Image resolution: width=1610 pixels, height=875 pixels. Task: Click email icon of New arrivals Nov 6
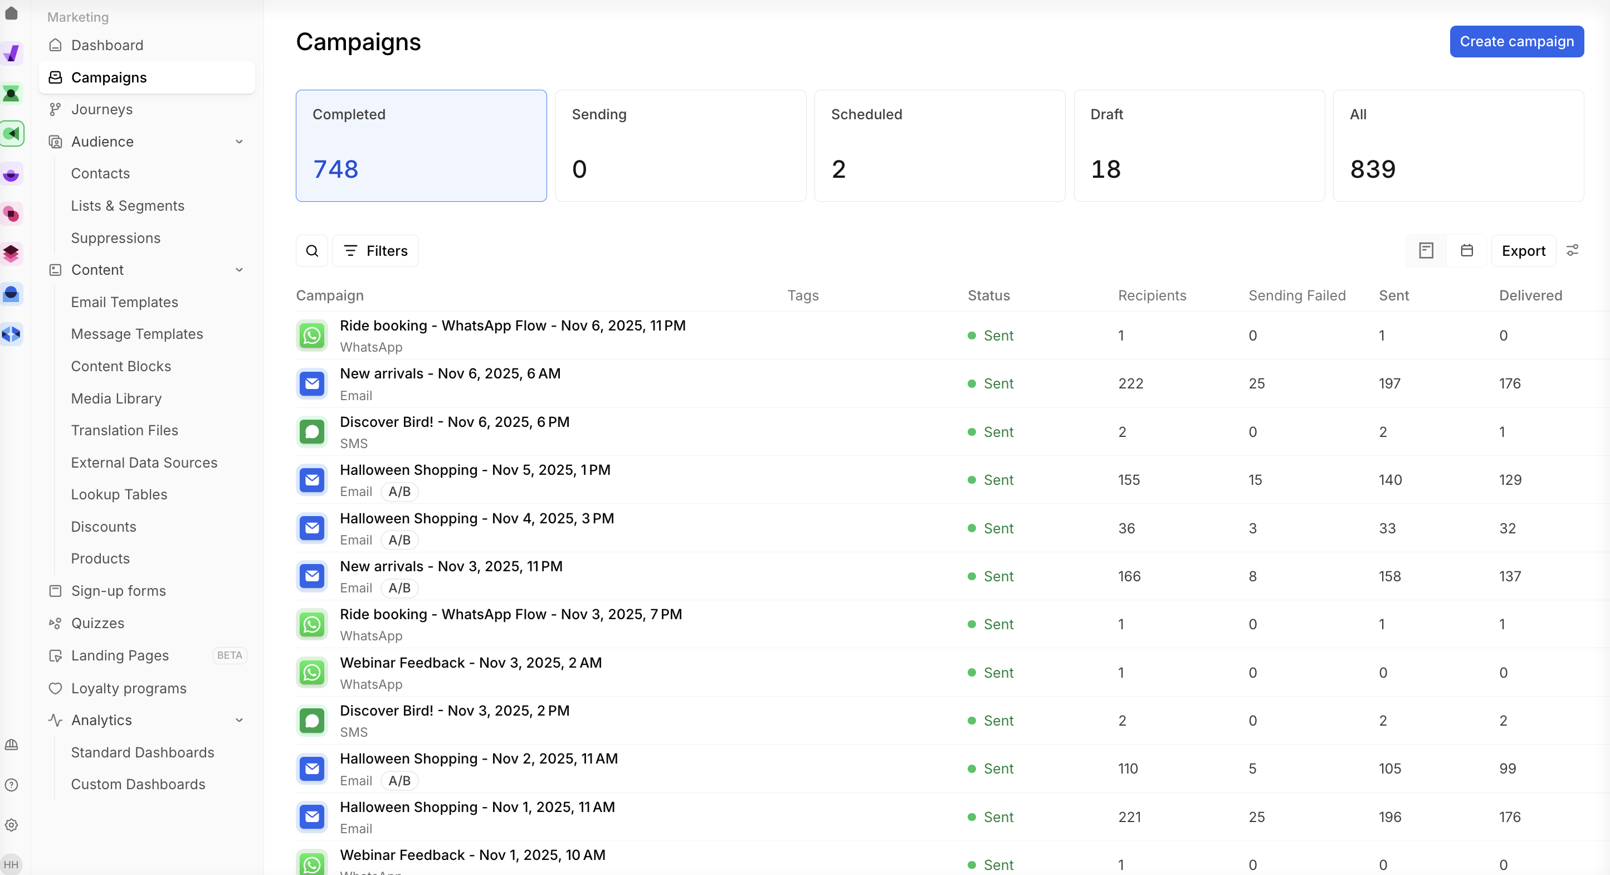tap(312, 383)
